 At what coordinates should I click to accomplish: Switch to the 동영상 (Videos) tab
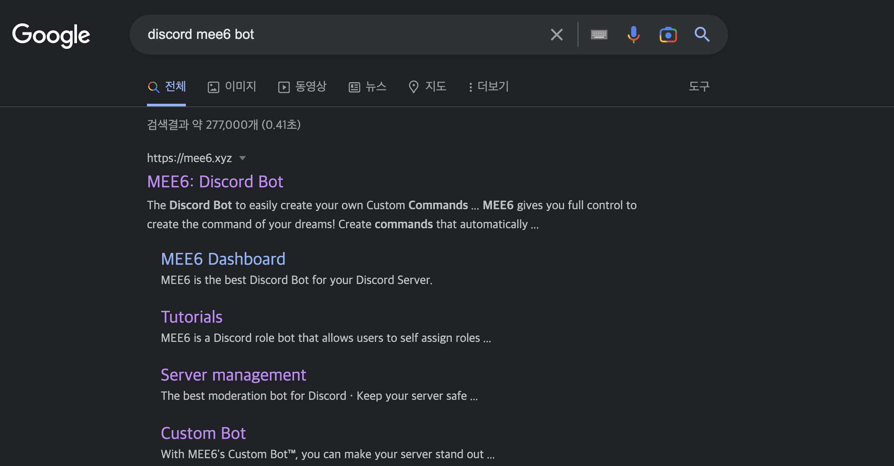(x=302, y=87)
